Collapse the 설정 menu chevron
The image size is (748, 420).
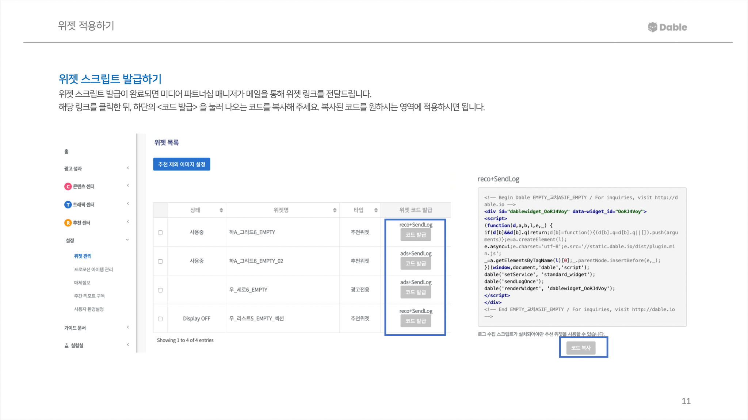[x=127, y=240]
